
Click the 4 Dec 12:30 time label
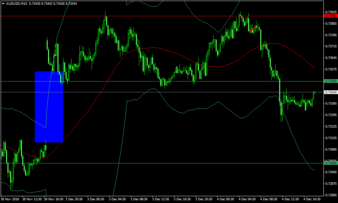[290, 199]
